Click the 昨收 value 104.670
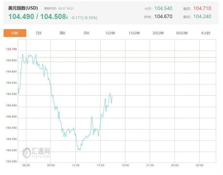Viewport: 223px width, 175px height. (x=163, y=17)
